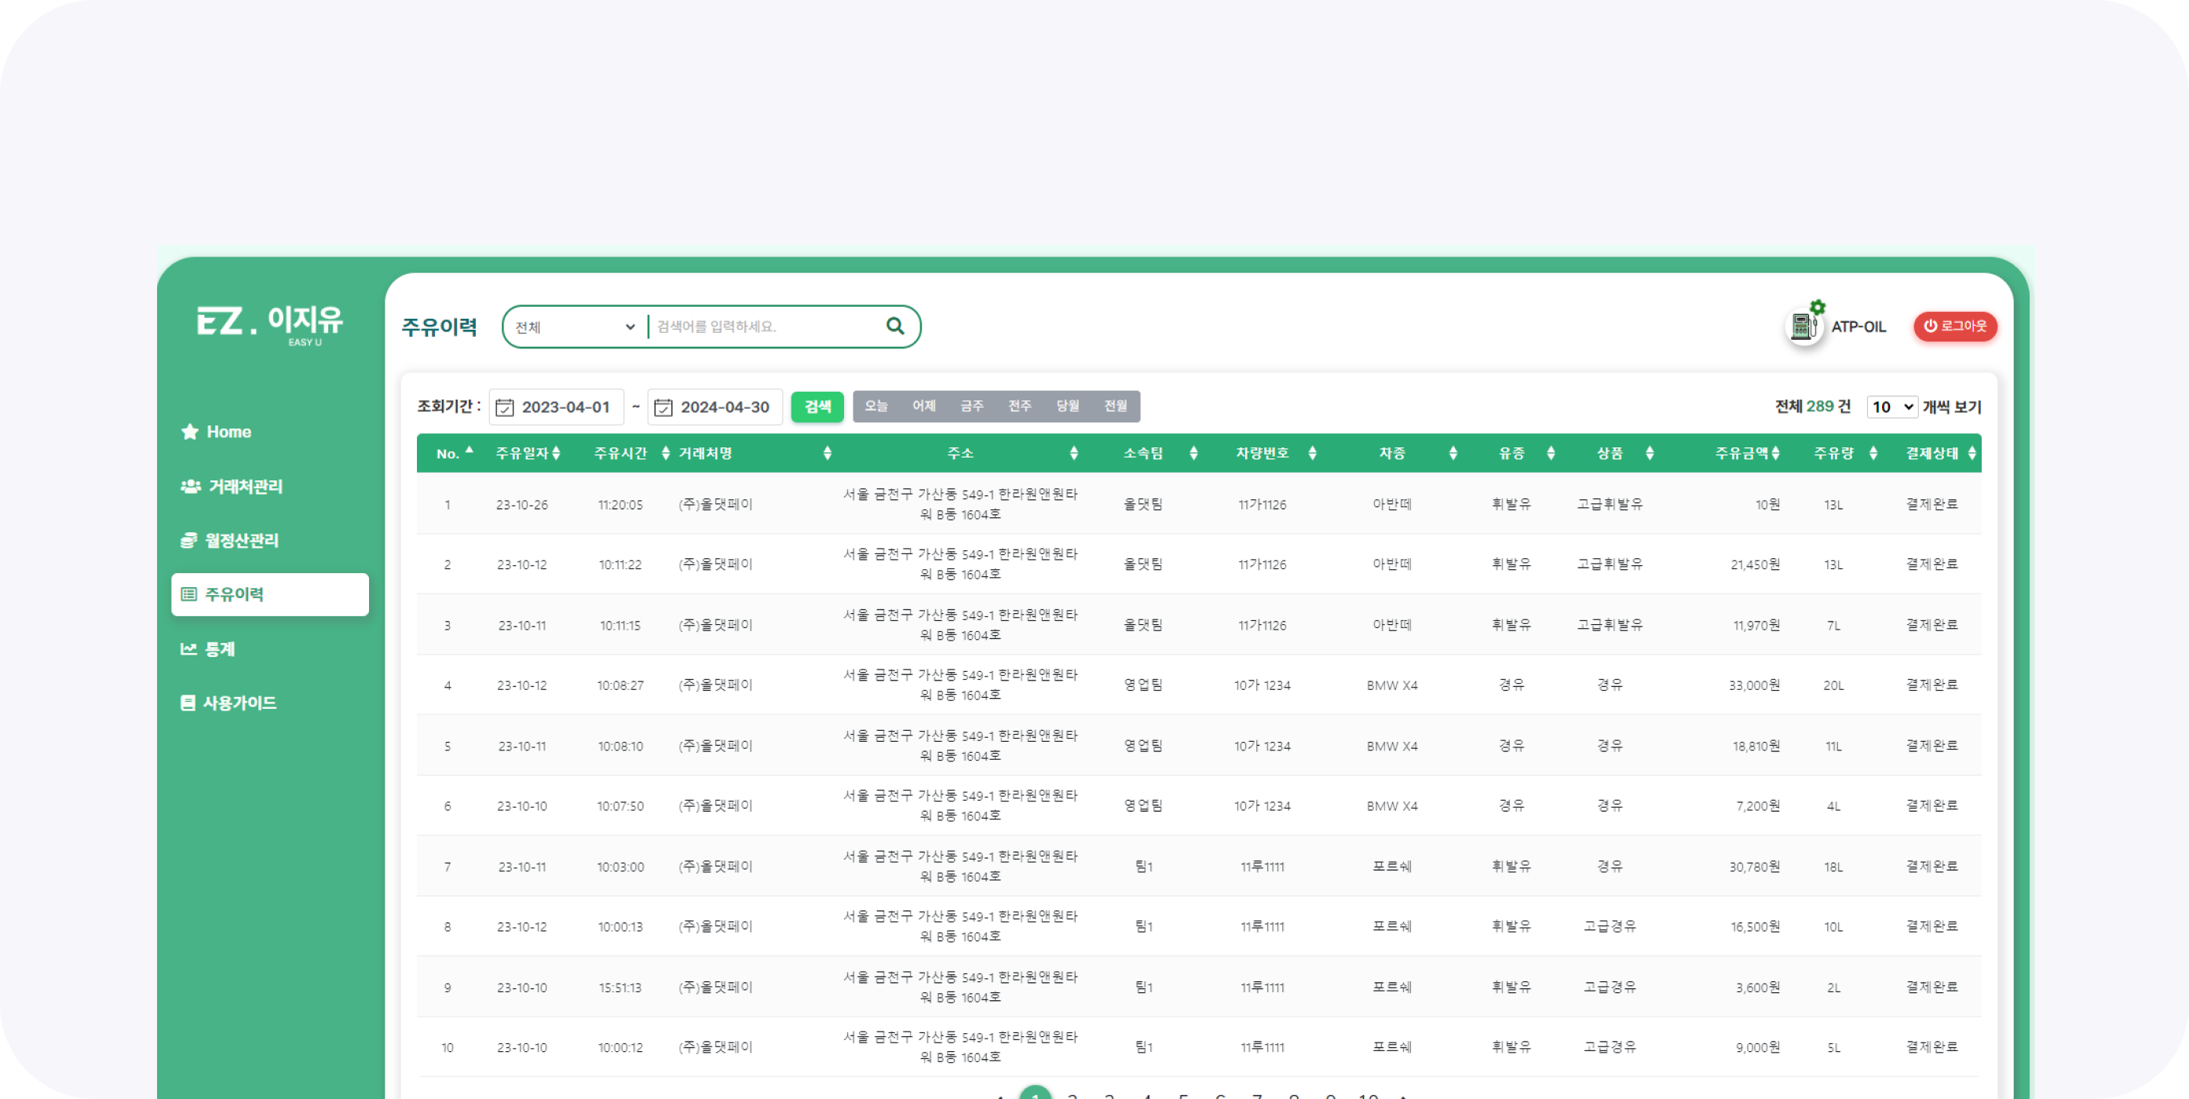Click the green 검색 button
Viewport: 2189px width, 1099px height.
[817, 407]
